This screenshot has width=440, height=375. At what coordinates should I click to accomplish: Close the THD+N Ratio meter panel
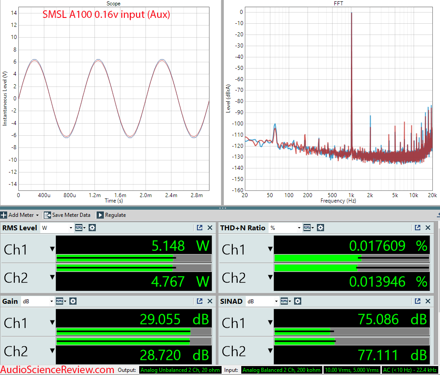tap(427, 228)
